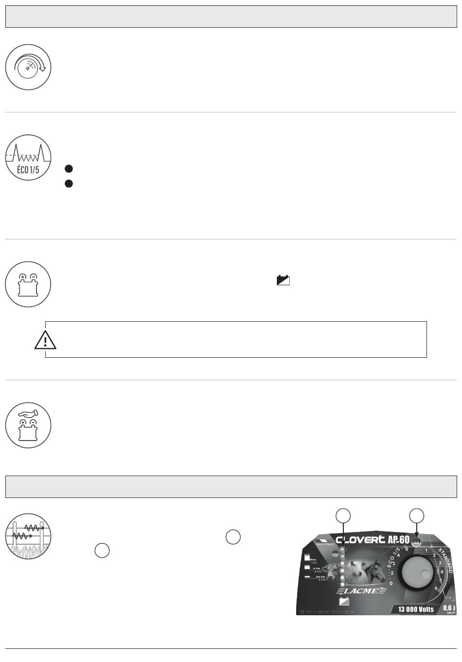
Task: Click the TEST button beside AP-60
Action: pos(416,543)
